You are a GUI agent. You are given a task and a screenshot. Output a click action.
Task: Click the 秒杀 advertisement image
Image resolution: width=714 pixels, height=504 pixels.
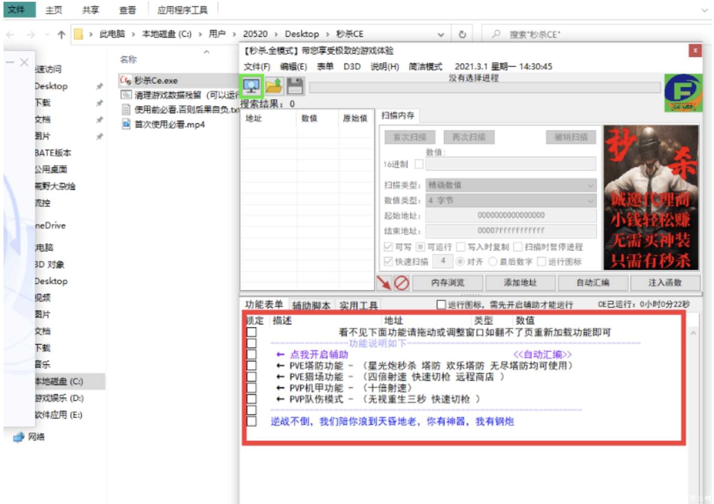coord(651,197)
